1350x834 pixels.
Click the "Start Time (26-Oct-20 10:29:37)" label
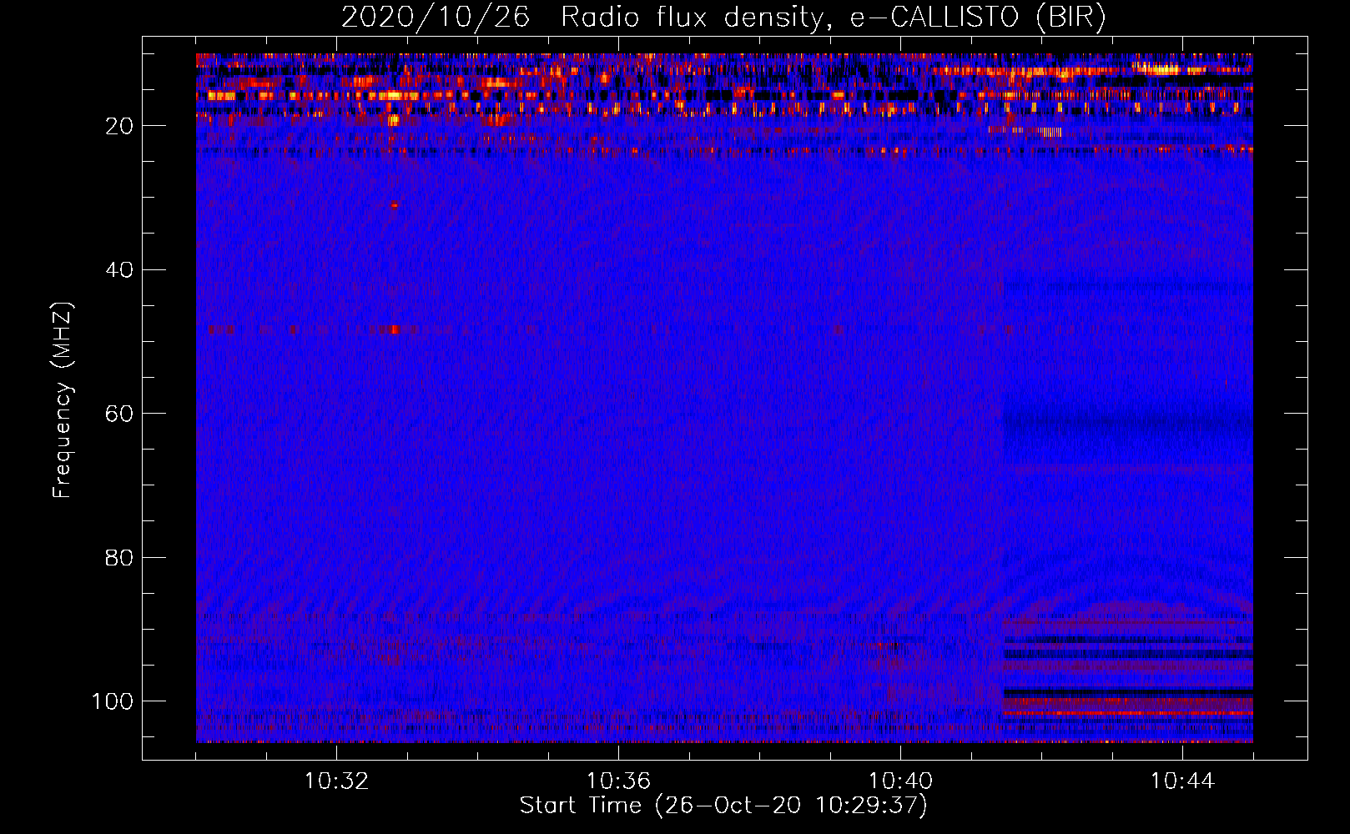point(723,806)
